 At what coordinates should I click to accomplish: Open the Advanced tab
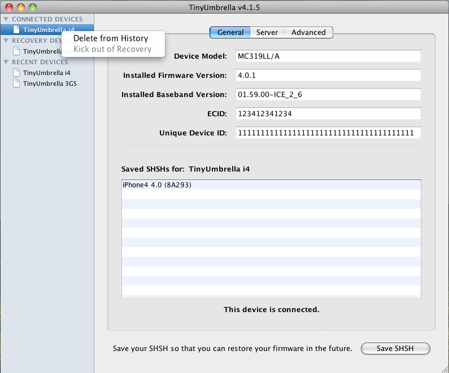[x=308, y=33]
